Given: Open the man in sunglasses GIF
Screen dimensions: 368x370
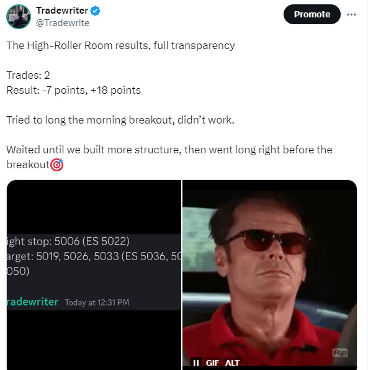Looking at the screenshot, I should tap(269, 275).
